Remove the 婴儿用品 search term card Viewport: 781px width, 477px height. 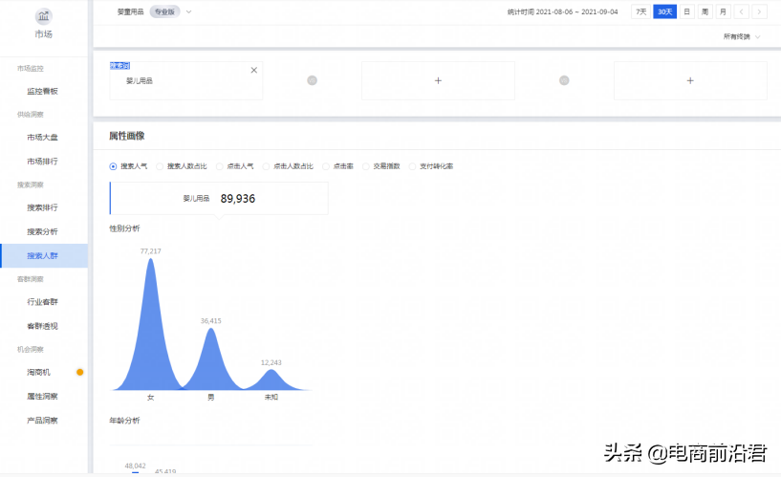pyautogui.click(x=253, y=70)
